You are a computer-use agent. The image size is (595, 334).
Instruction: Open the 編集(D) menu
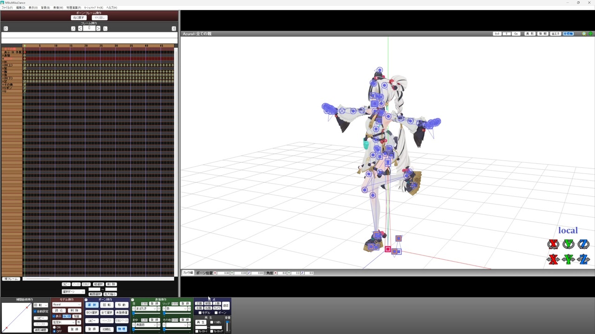20,8
